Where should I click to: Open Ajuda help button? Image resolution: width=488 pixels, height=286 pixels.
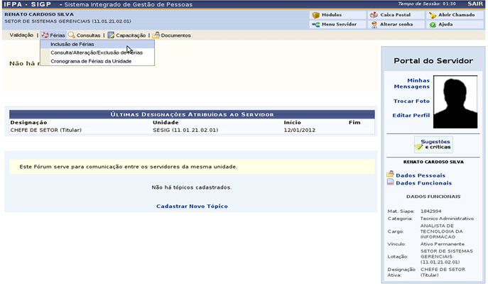click(x=455, y=25)
